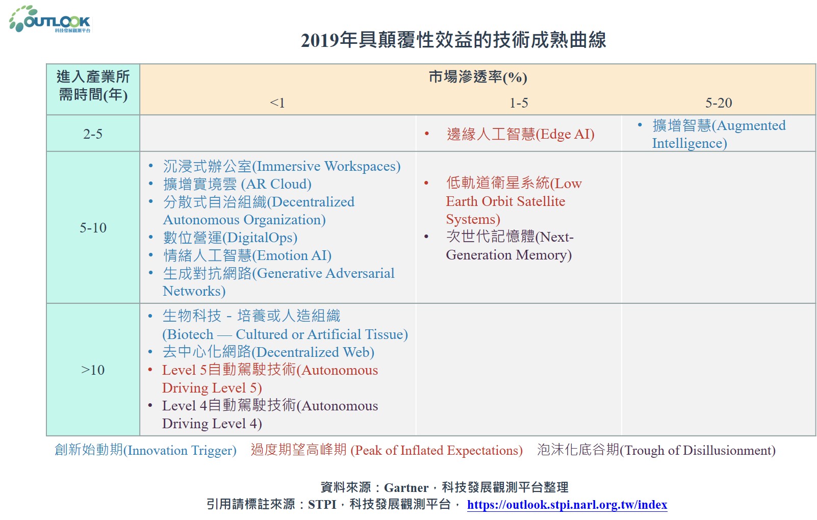The image size is (817, 520).
Task: Click the red Peak of Inflated Expectations legend
Action: (x=387, y=450)
